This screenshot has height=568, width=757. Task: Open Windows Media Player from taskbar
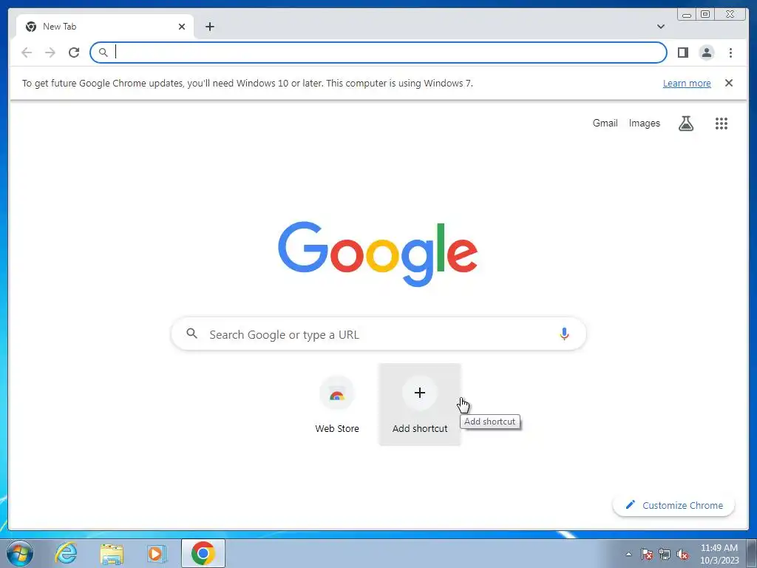tap(157, 553)
